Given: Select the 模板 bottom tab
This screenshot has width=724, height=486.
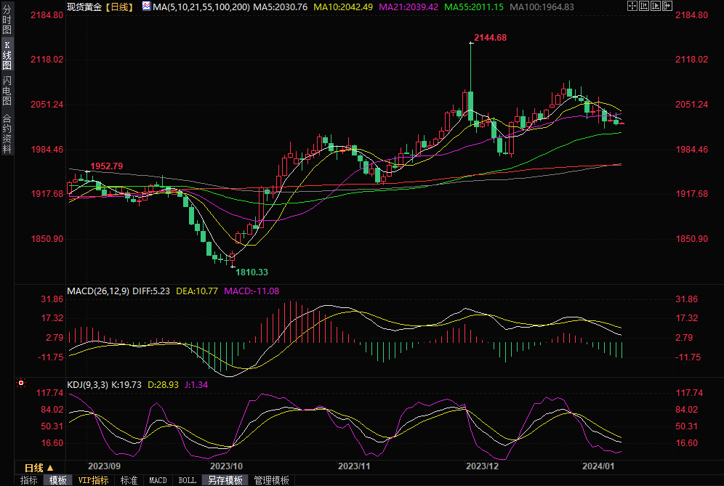Looking at the screenshot, I should click(x=58, y=480).
